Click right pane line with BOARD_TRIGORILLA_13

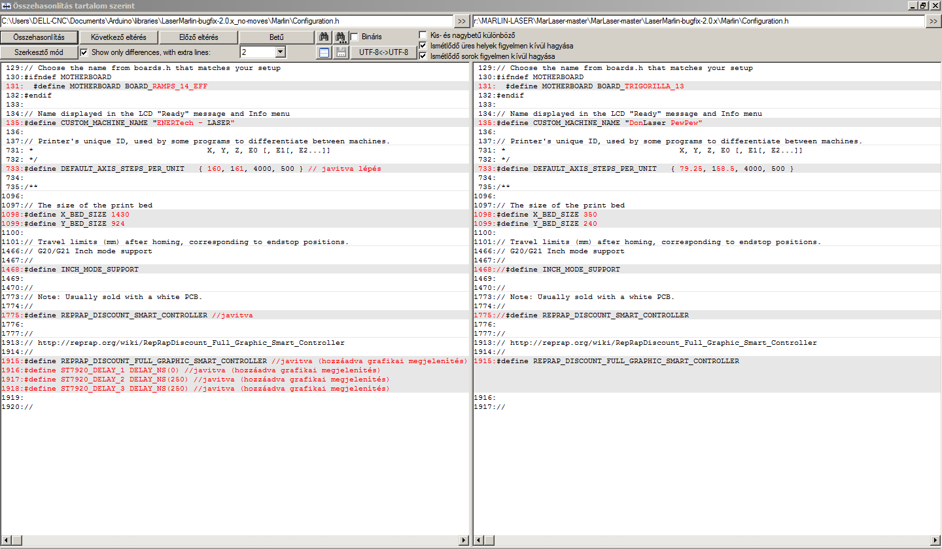(707, 86)
